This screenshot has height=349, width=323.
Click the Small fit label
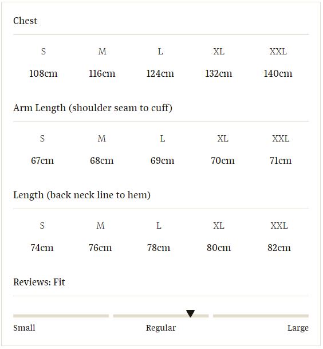click(24, 328)
